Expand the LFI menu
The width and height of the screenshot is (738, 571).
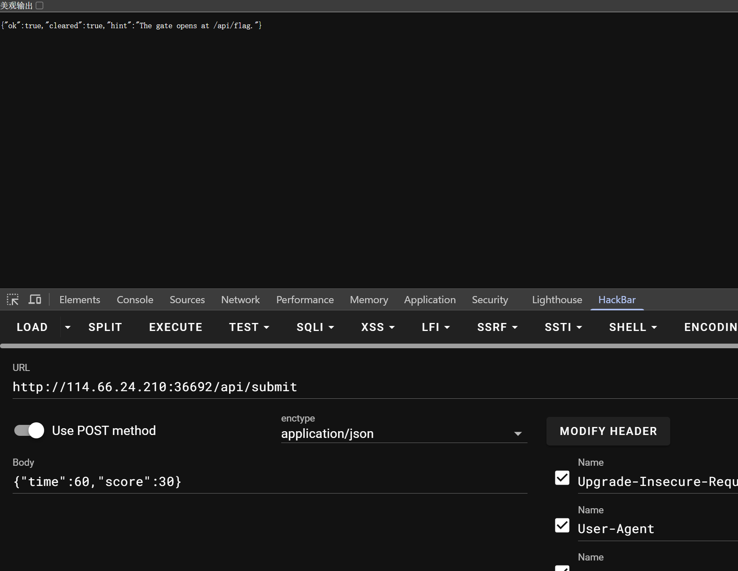point(436,327)
